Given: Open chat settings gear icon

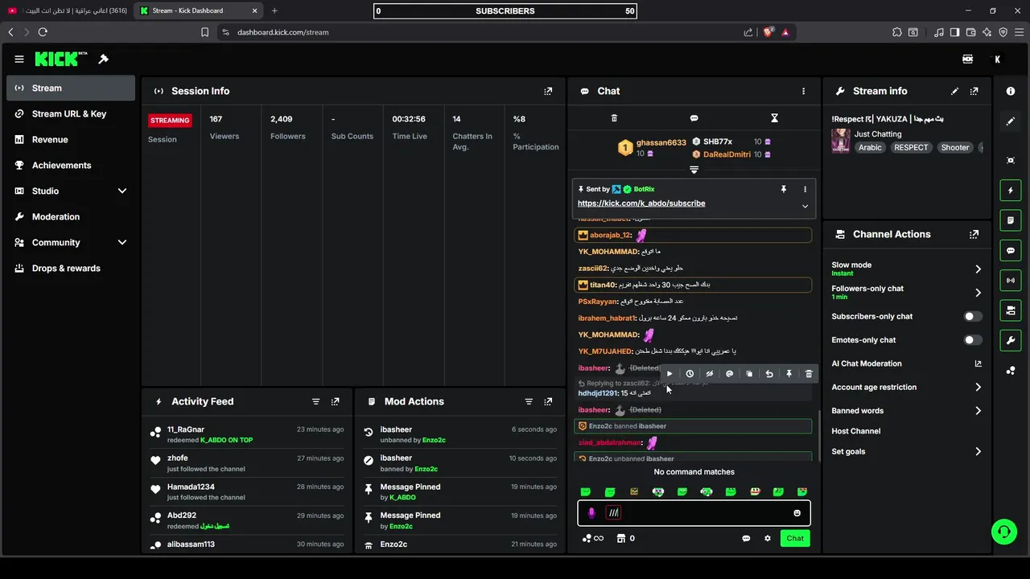Looking at the screenshot, I should 768,539.
